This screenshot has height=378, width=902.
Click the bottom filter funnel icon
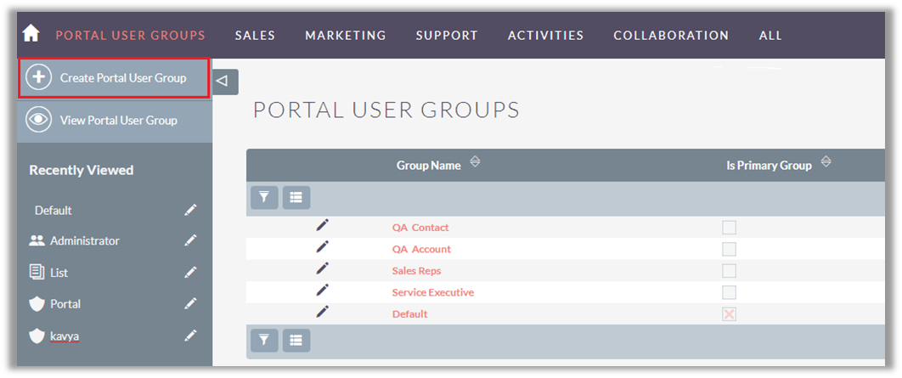click(263, 341)
